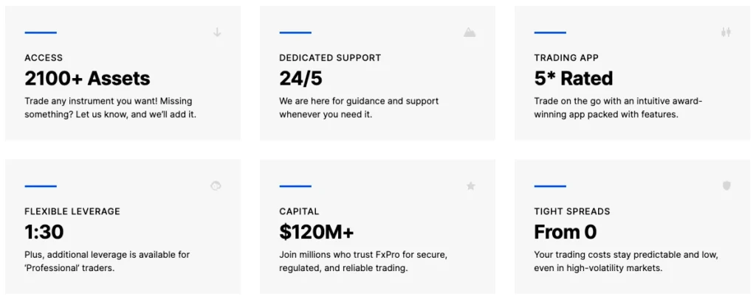
Task: Click the 5* Rated heading
Action: click(573, 78)
